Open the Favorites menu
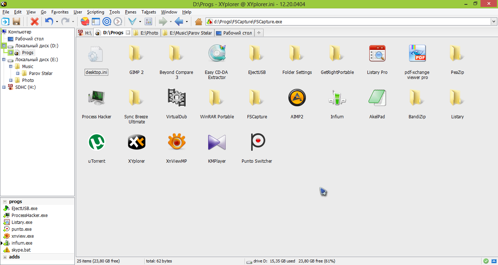 pos(60,12)
